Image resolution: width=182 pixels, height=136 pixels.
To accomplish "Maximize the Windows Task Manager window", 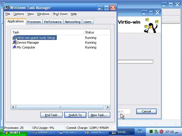I will (x=106, y=8).
